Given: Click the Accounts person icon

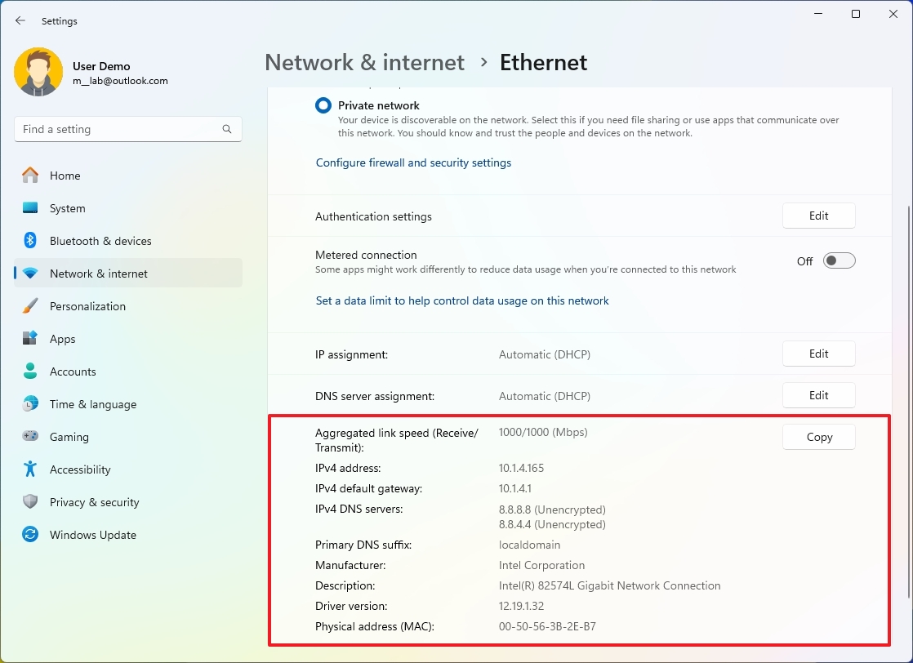Looking at the screenshot, I should pos(30,372).
